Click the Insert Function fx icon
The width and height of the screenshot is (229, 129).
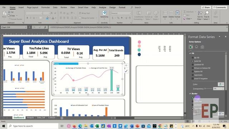click(x=45, y=27)
